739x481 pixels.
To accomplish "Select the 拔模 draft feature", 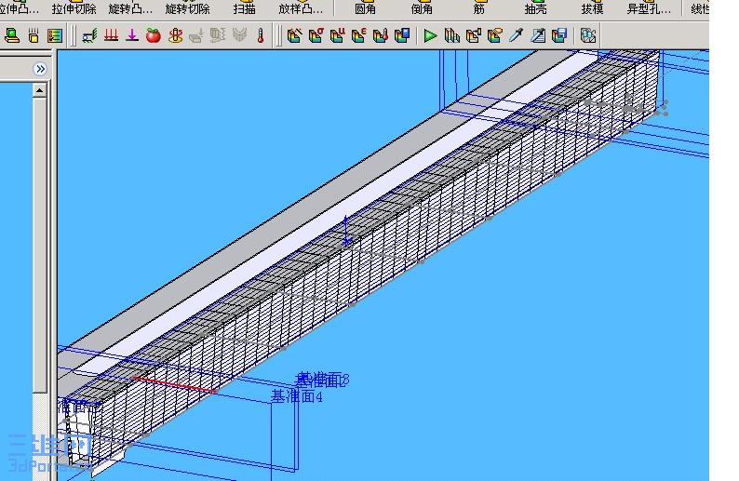I will [592, 9].
